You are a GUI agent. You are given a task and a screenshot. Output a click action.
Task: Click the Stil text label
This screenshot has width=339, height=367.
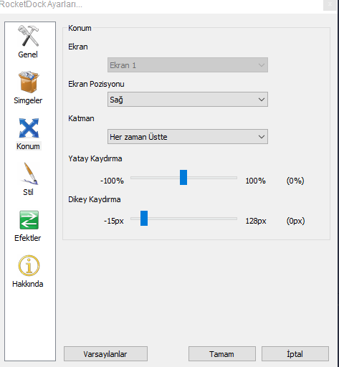pos(28,192)
